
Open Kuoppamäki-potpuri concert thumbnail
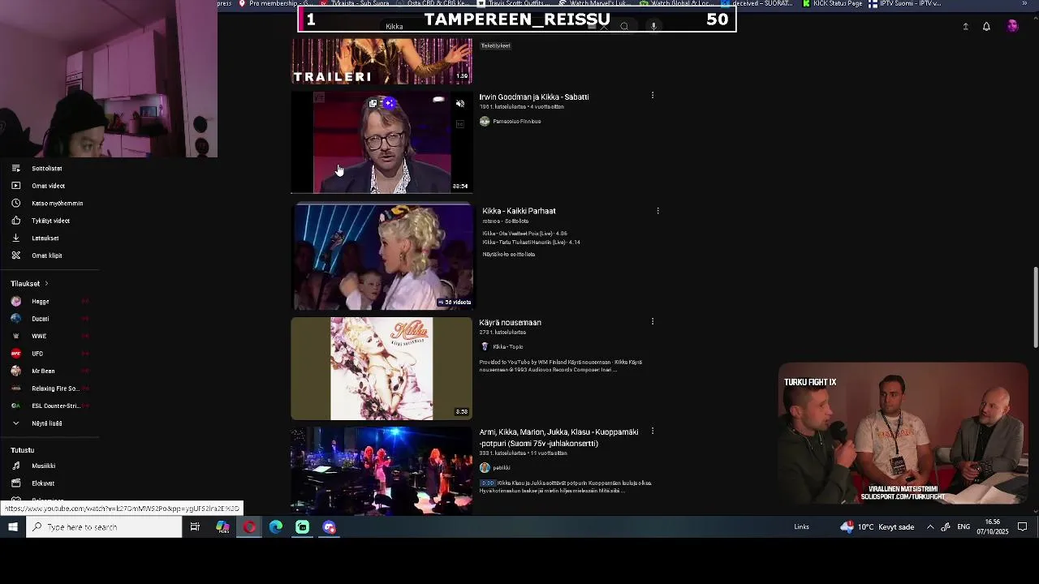click(x=382, y=471)
